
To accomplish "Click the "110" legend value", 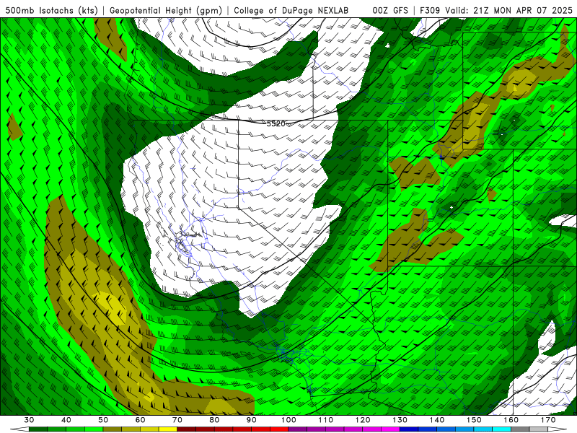I will pyautogui.click(x=326, y=420).
